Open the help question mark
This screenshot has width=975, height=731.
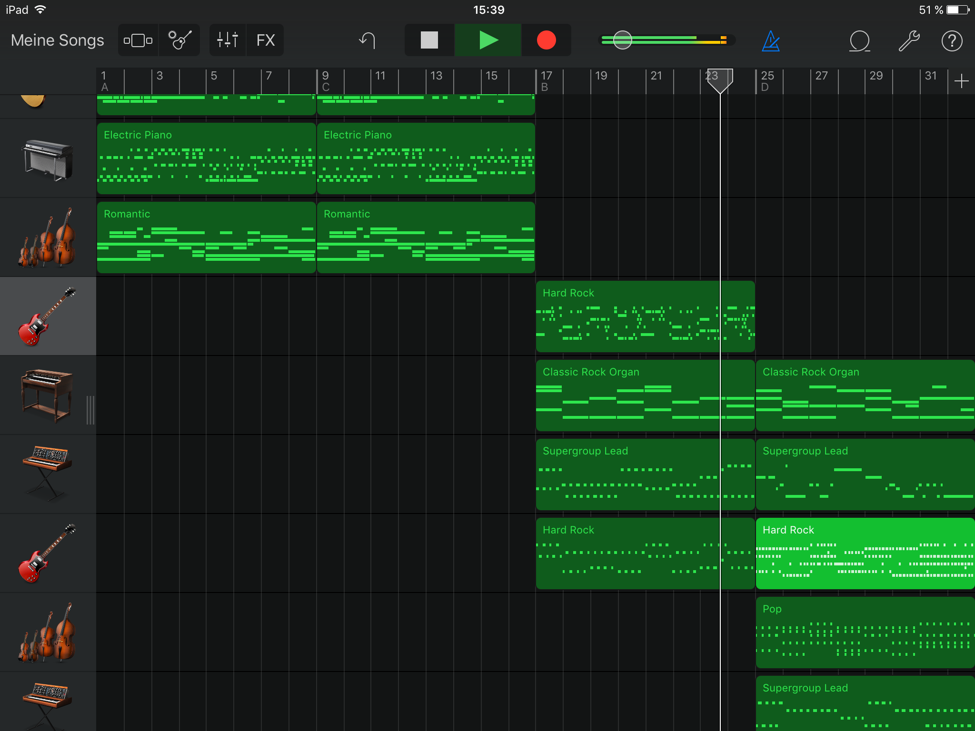click(x=952, y=41)
